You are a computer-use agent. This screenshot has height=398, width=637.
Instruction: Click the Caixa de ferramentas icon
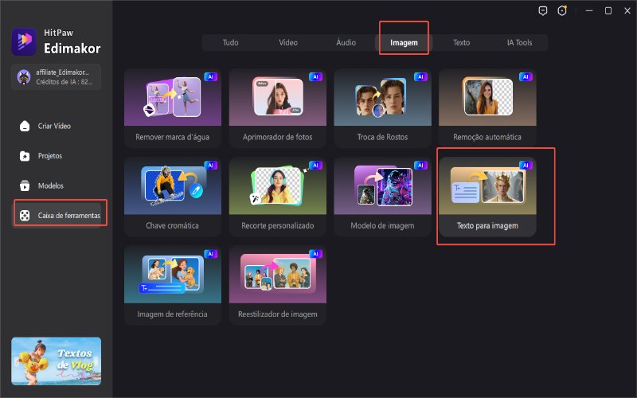tap(25, 216)
